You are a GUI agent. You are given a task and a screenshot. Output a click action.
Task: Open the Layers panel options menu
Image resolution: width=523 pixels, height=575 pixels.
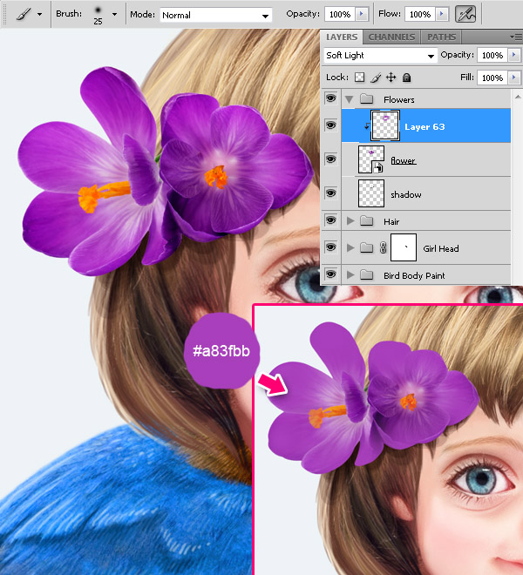click(x=516, y=37)
